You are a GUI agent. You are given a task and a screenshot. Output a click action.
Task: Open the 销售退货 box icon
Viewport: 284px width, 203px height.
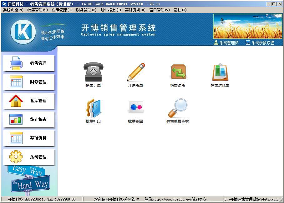(x=178, y=72)
